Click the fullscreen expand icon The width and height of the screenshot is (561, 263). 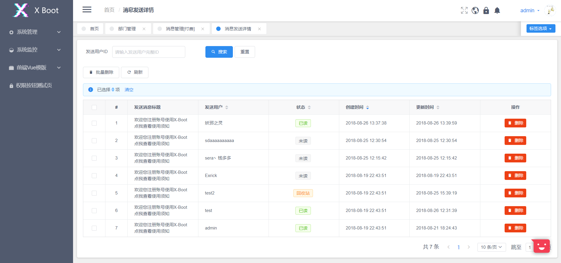click(x=464, y=10)
